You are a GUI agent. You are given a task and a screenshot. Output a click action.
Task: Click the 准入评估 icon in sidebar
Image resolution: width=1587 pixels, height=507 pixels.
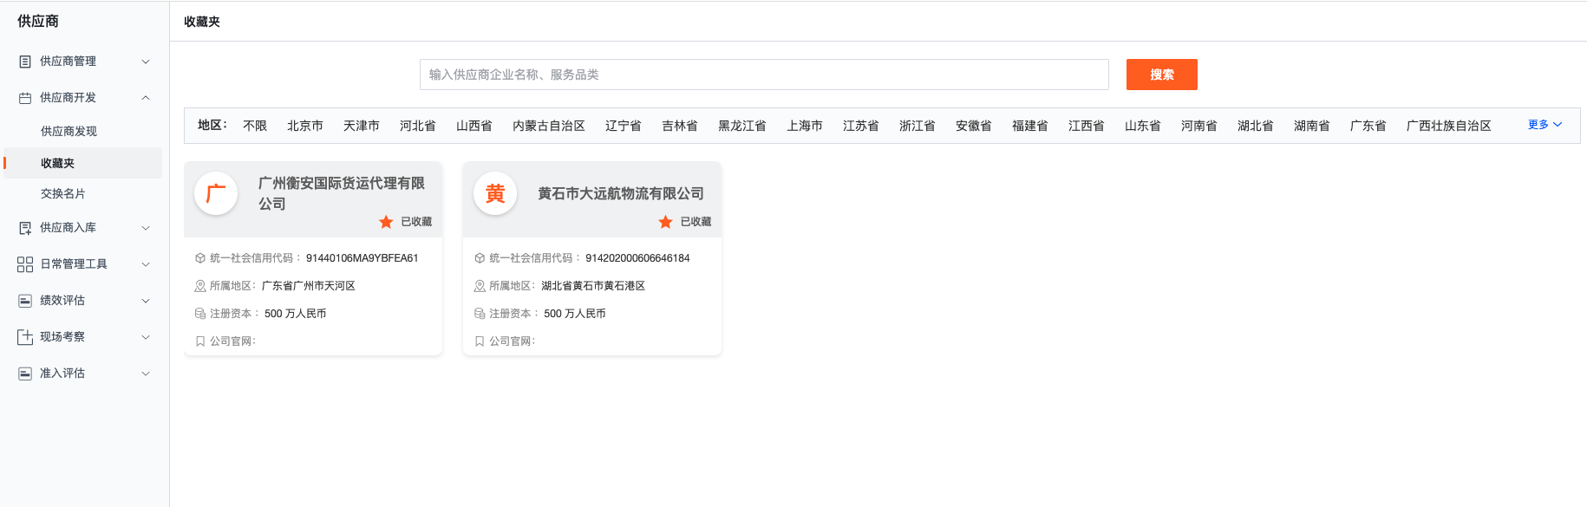point(25,374)
